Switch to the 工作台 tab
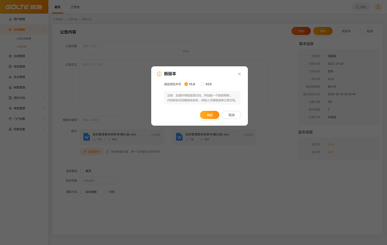 point(75,7)
